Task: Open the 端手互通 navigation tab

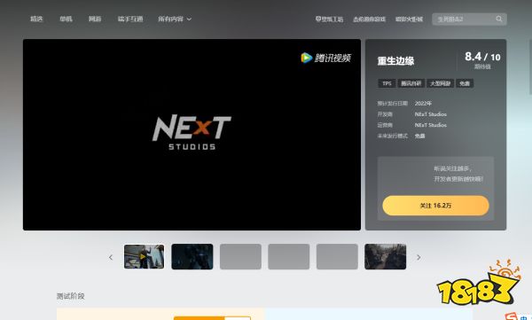Action: [x=130, y=19]
